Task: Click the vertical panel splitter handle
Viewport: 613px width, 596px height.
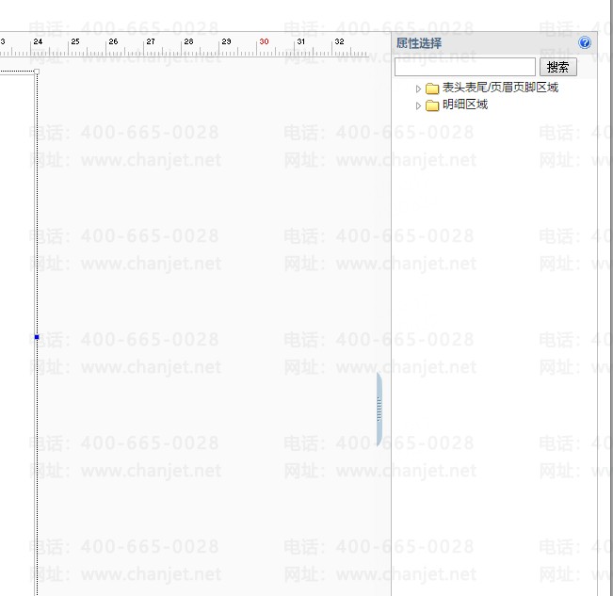Action: click(x=379, y=410)
